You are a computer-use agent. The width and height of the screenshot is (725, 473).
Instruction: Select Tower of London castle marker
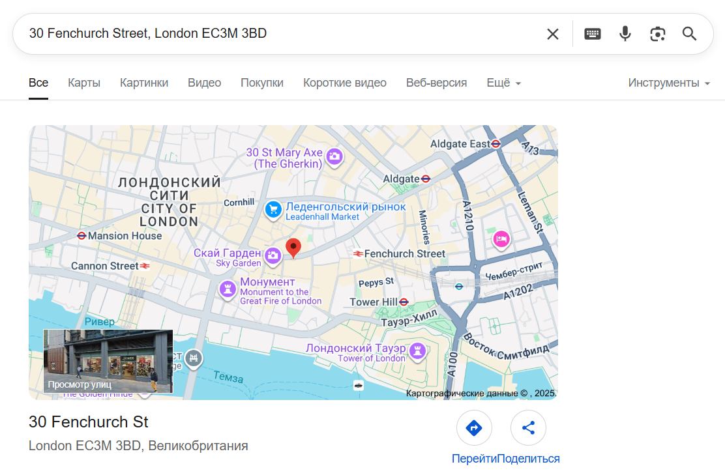417,351
